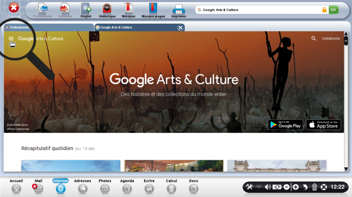The width and height of the screenshot is (352, 197).
Task: Open Mail in the bottom bar
Action: (38, 186)
